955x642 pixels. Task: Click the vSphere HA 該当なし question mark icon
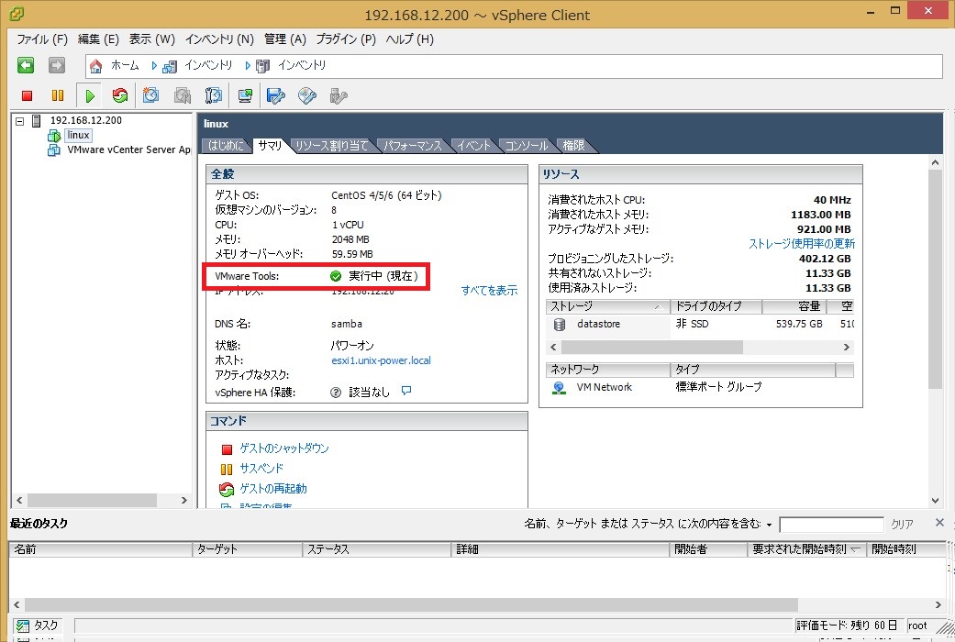[x=336, y=393]
